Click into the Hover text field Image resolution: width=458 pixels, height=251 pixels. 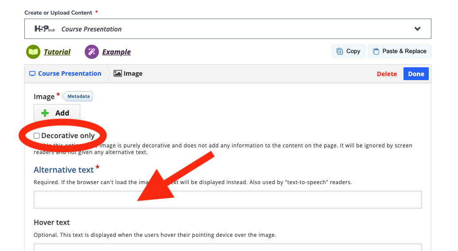click(228, 247)
